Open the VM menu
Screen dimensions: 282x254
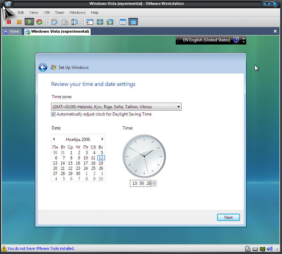coord(47,13)
